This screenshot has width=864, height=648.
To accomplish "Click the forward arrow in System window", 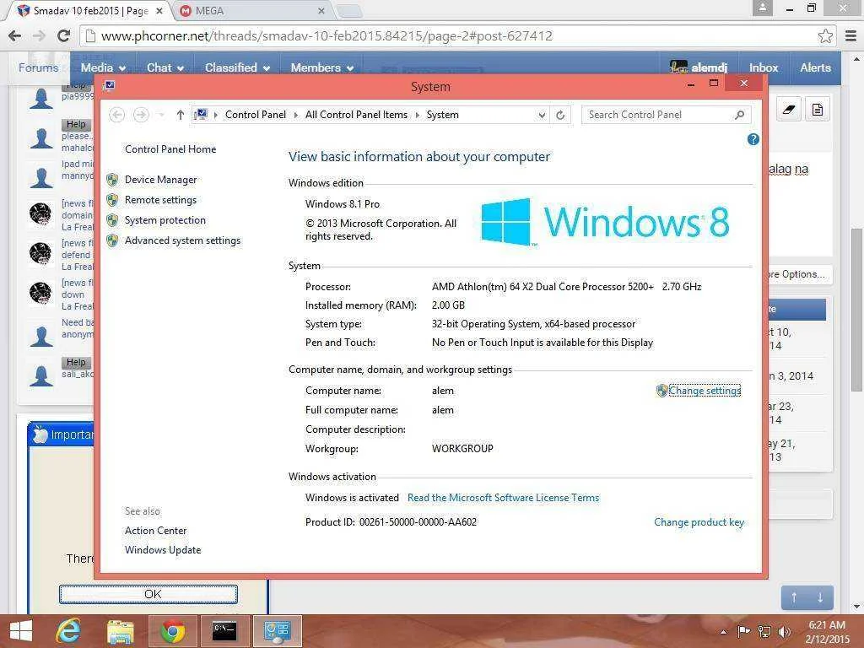I will coord(141,115).
